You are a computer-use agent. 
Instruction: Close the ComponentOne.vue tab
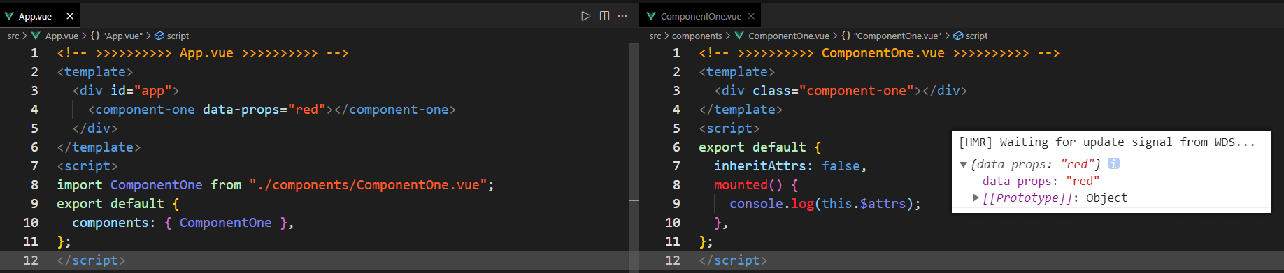click(751, 16)
